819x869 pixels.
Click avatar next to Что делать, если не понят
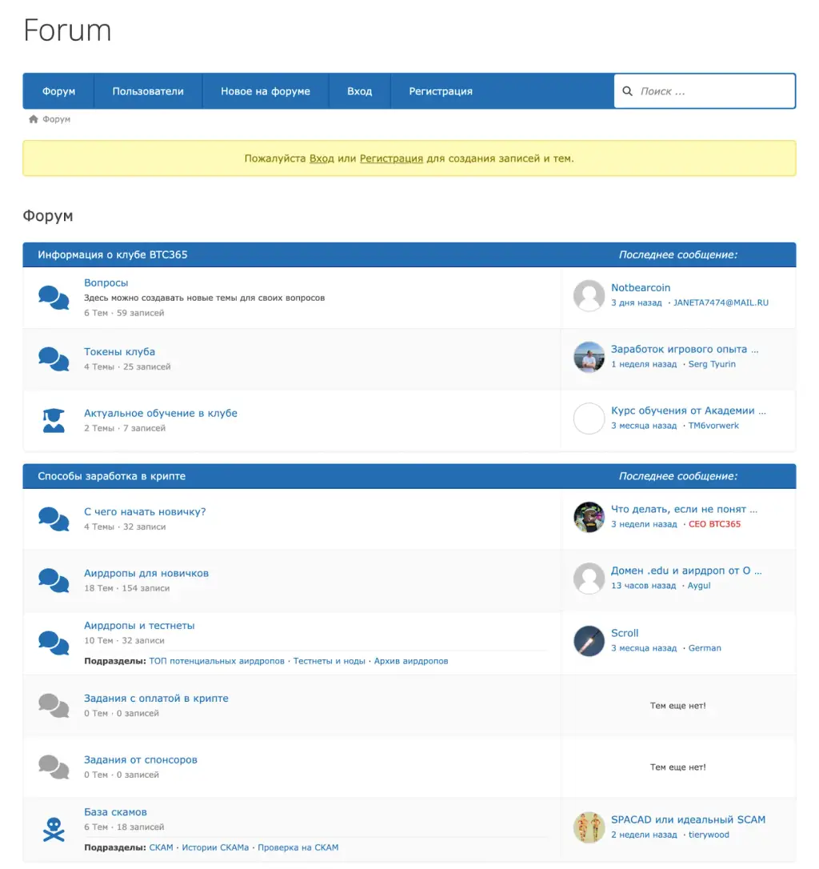click(589, 517)
